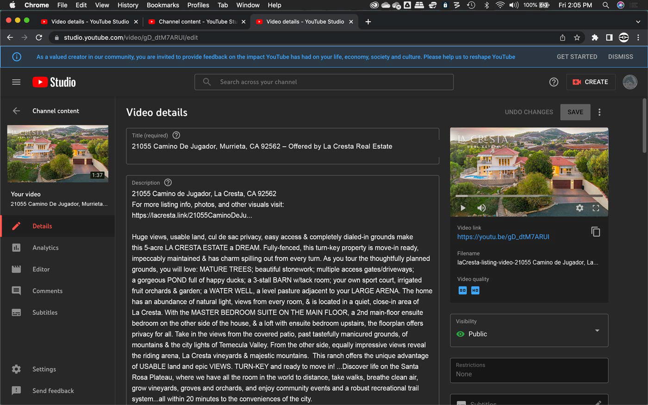
Task: Click the Send feedback icon
Action: 16,391
